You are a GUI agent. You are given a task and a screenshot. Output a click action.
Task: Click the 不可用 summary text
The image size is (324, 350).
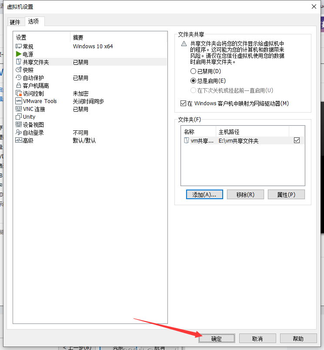pos(80,133)
